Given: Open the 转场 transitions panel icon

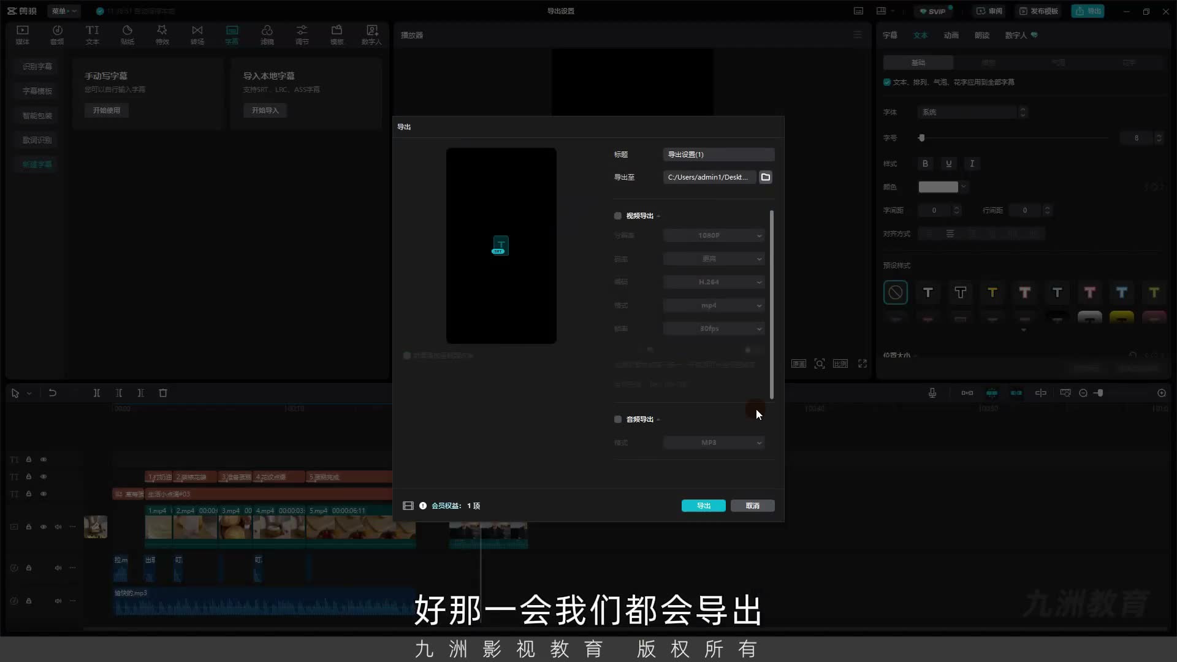Looking at the screenshot, I should (x=197, y=35).
